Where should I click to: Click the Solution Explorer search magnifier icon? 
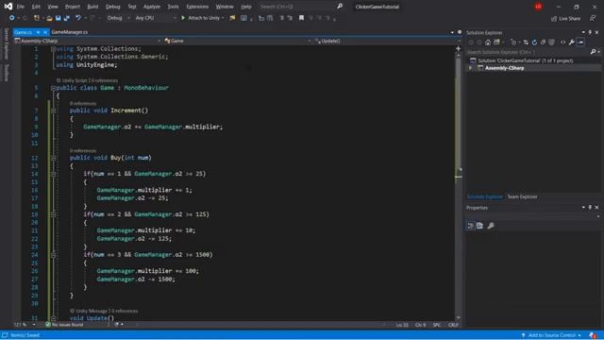594,52
